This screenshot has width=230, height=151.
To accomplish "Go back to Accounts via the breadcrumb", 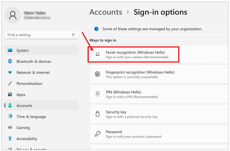I will 106,12.
